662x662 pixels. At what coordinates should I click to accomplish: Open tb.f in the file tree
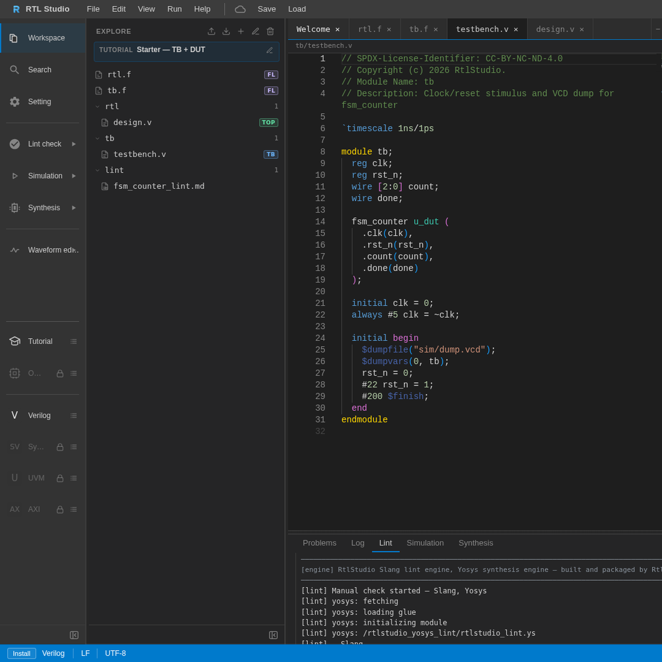tap(186, 91)
